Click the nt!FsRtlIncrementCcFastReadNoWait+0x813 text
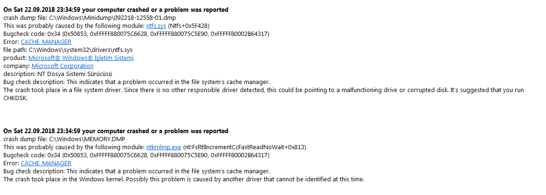546x195 pixels. click(244, 147)
